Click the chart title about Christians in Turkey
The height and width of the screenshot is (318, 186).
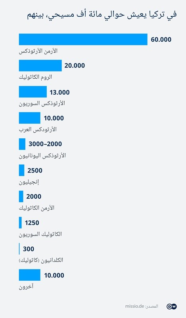click(102, 14)
